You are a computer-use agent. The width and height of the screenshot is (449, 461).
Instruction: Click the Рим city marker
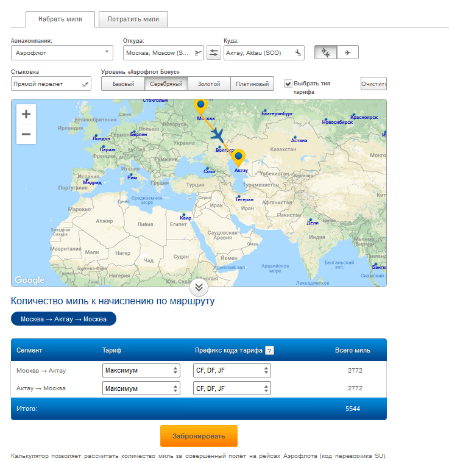point(131,174)
